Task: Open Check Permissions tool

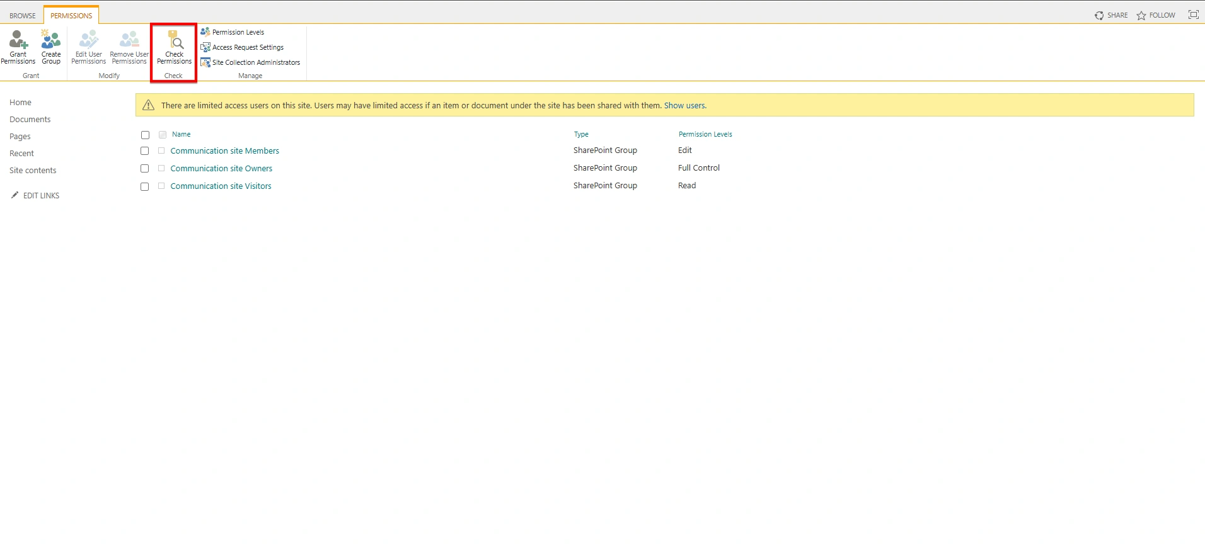Action: point(174,47)
